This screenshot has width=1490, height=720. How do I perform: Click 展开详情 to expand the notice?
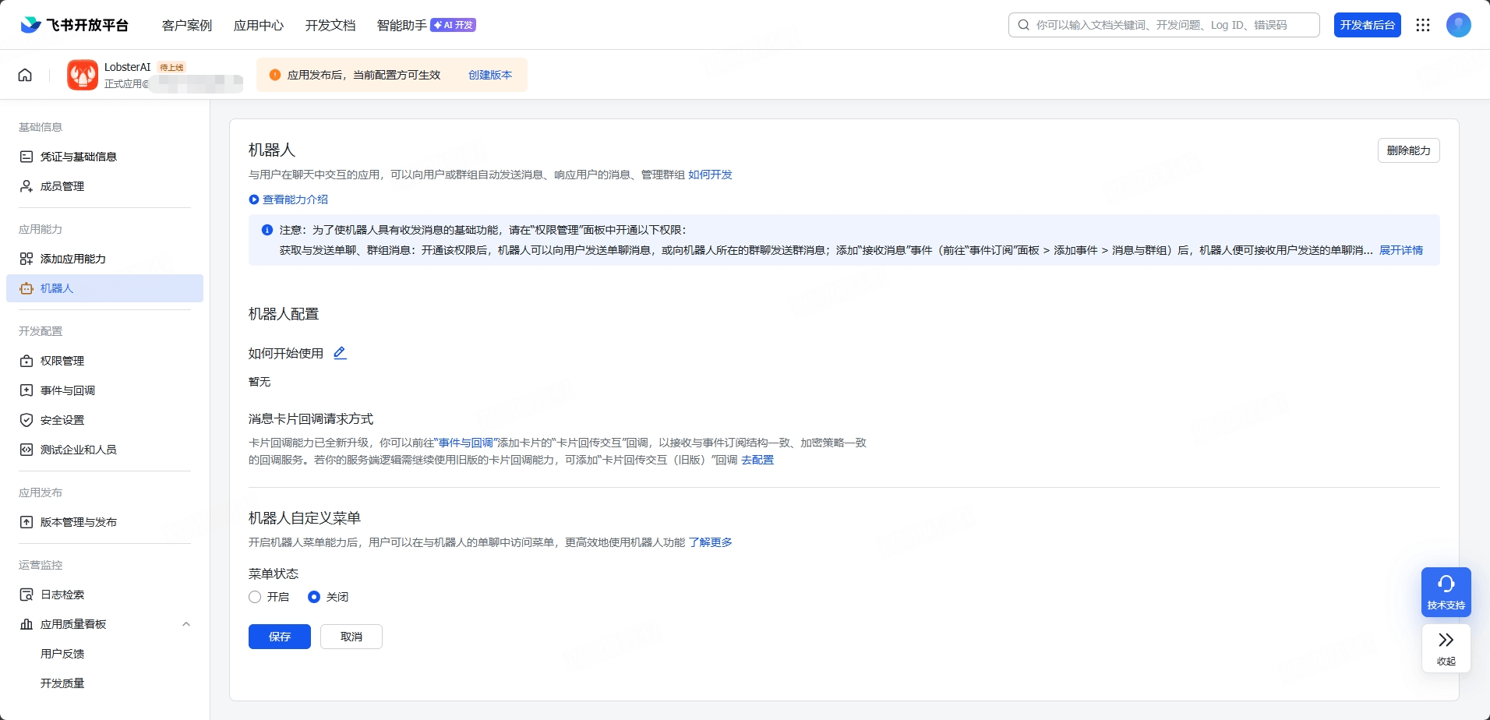tap(1400, 250)
